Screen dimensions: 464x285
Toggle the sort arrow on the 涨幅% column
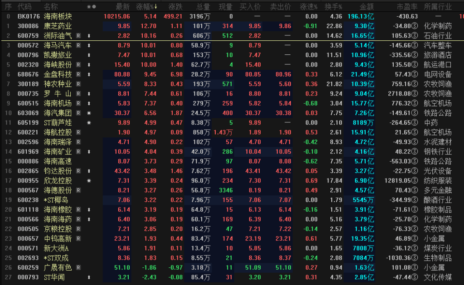click(x=156, y=7)
